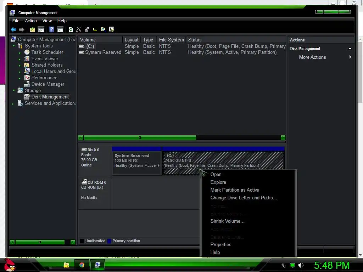Select Shared Folders in the tree

tap(47, 65)
